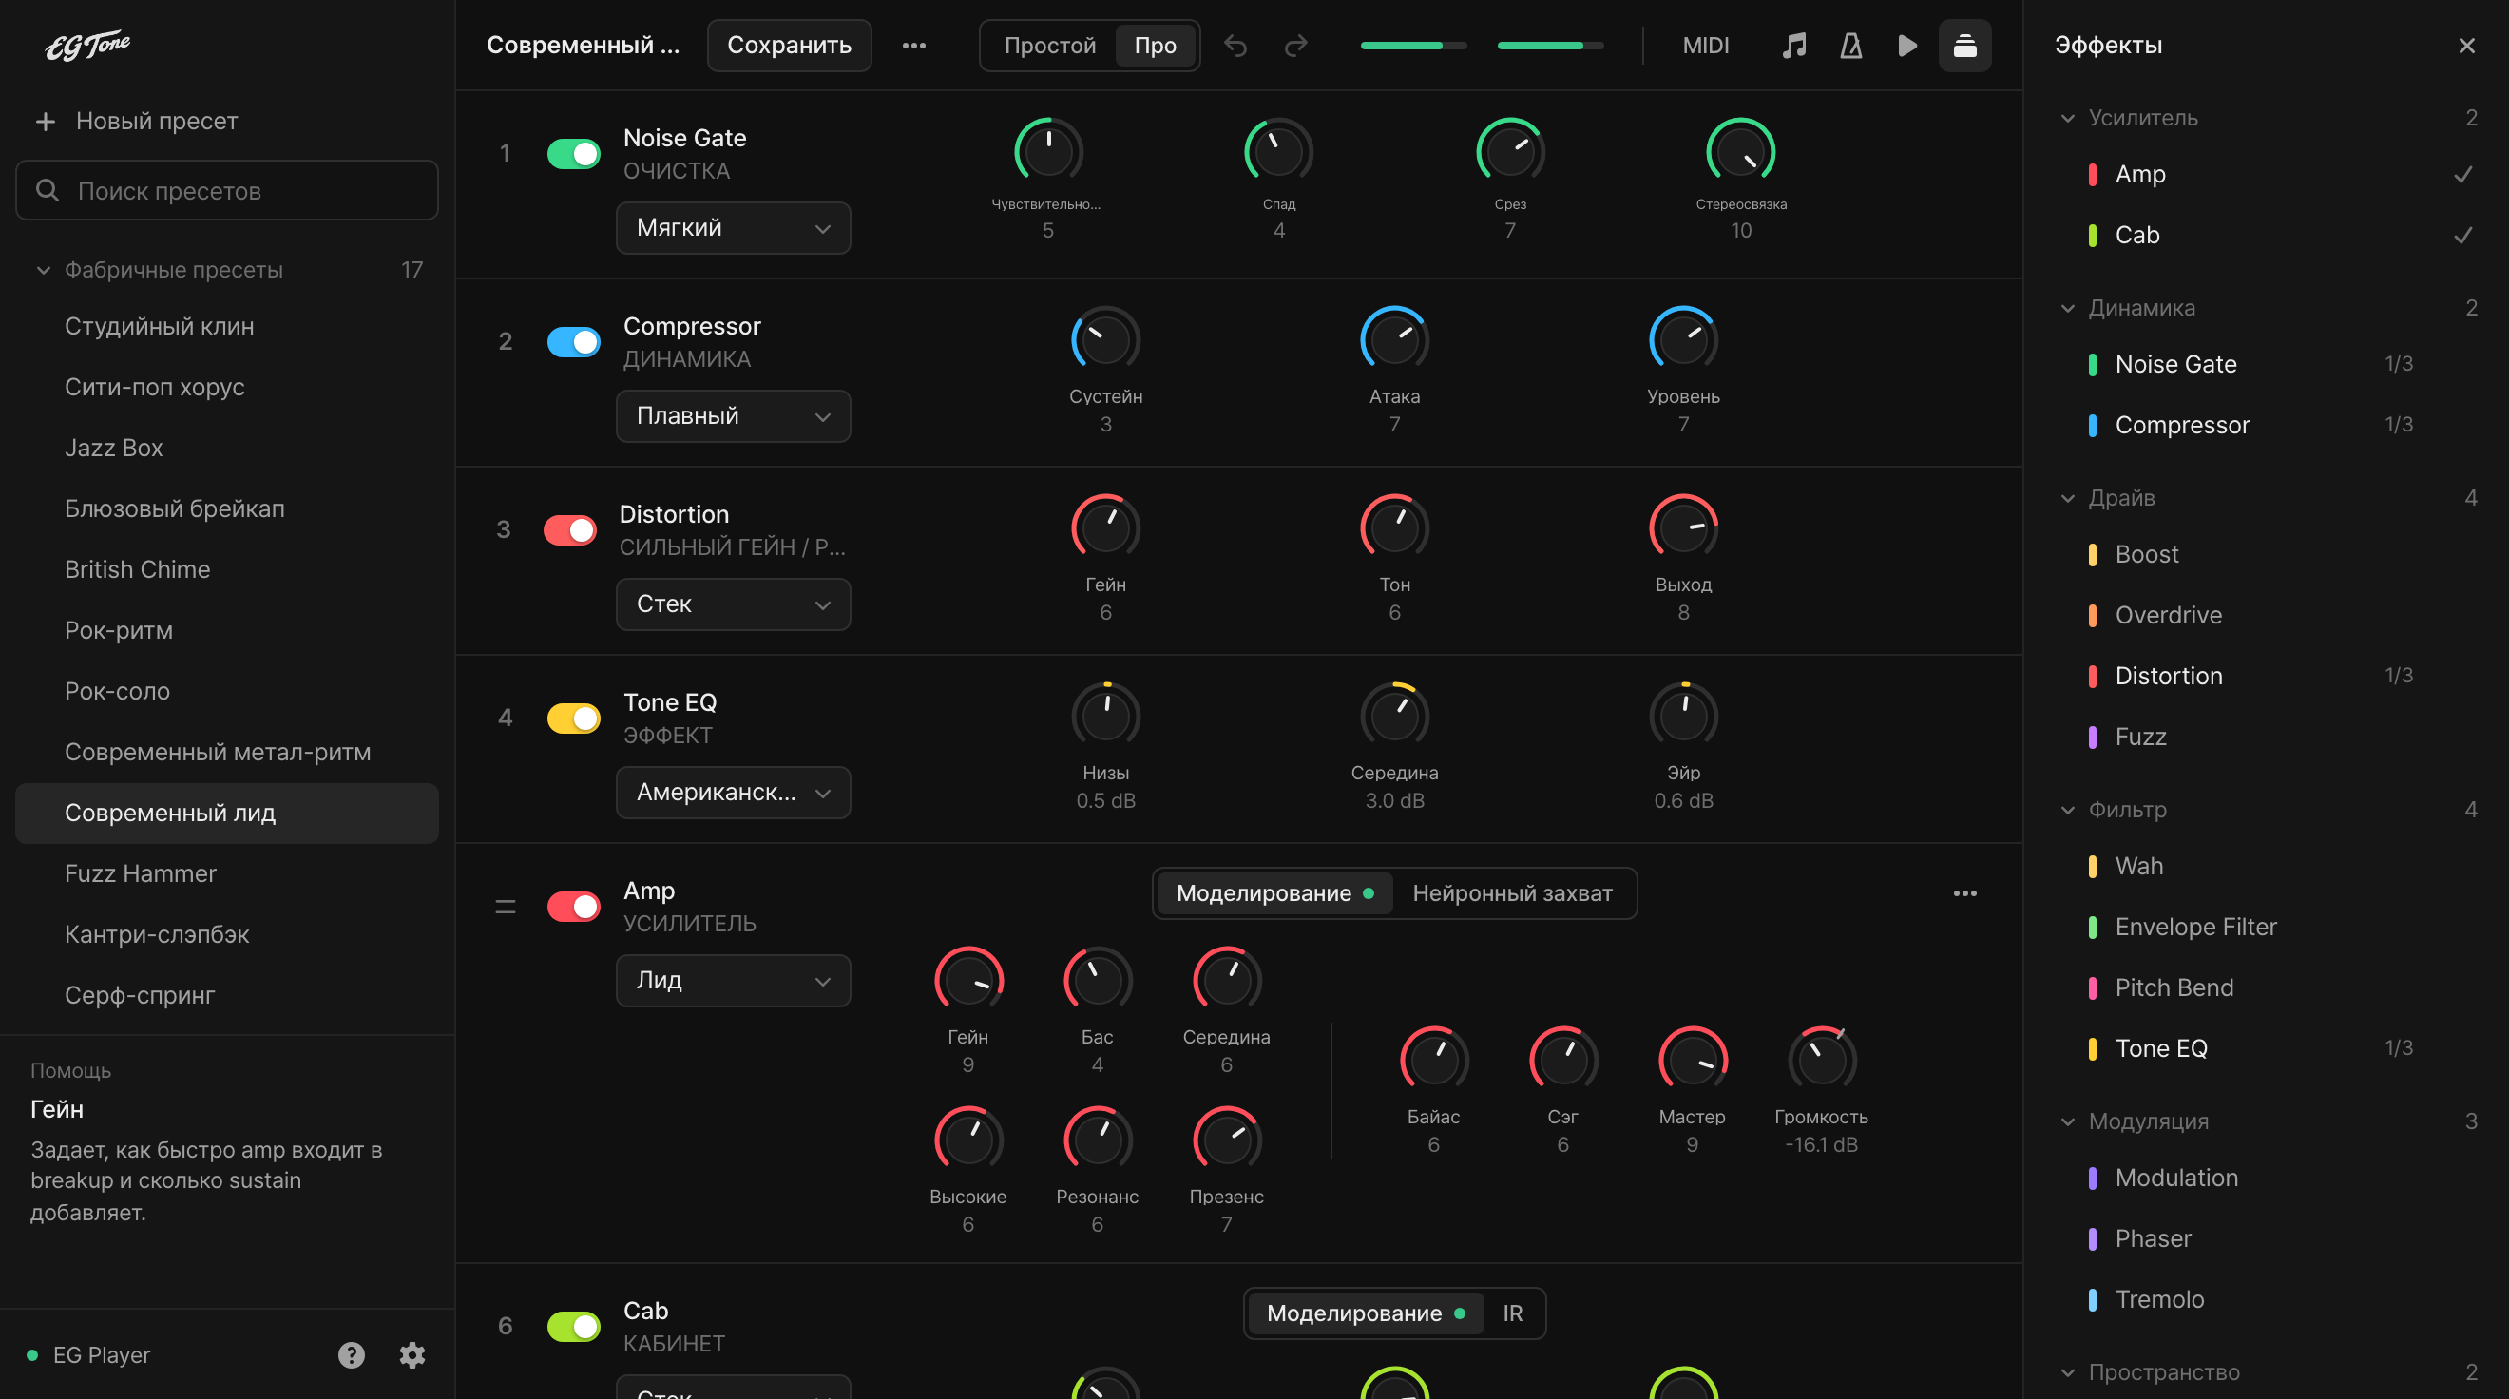Switch off the Tone EQ toggle

(x=574, y=717)
